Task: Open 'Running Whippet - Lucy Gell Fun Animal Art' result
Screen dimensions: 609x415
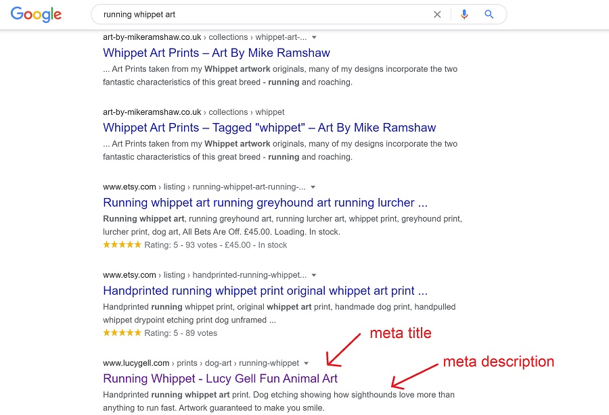Action: coord(220,379)
